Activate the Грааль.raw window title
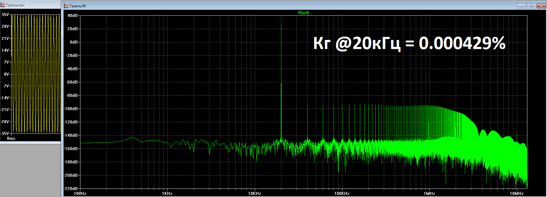 point(15,5)
